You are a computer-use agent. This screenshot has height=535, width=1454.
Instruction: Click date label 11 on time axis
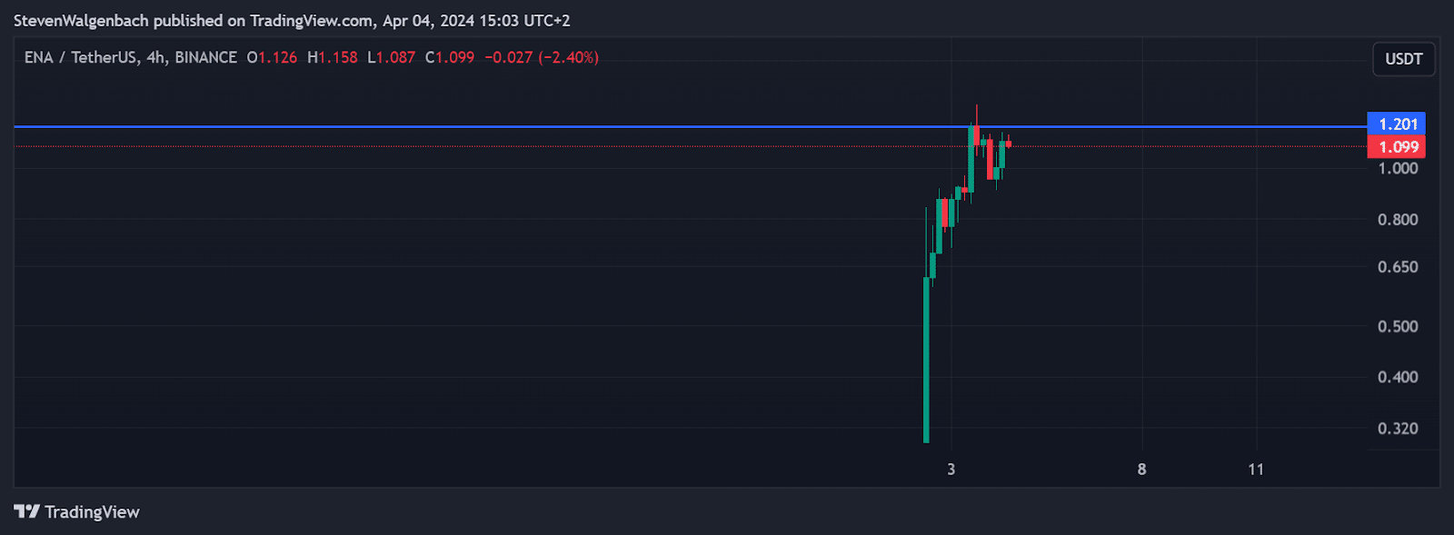click(1256, 470)
